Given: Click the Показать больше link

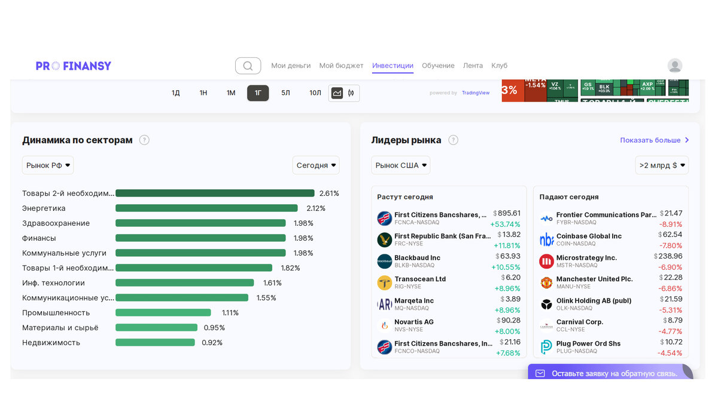Looking at the screenshot, I should click(651, 140).
